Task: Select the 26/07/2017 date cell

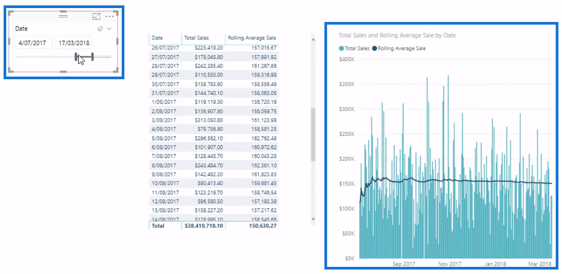Action: tap(165, 47)
